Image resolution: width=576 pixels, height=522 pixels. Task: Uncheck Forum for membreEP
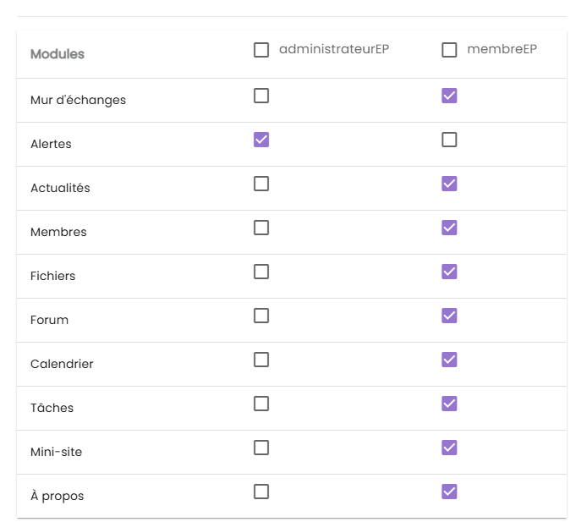(x=449, y=316)
